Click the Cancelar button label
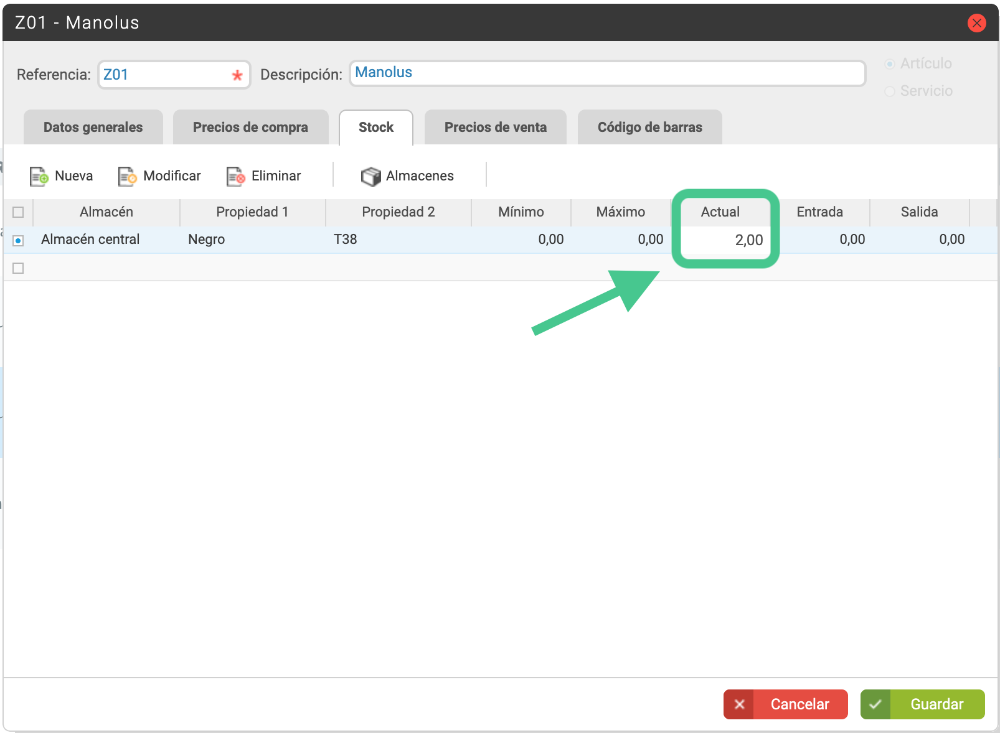 pyautogui.click(x=800, y=704)
